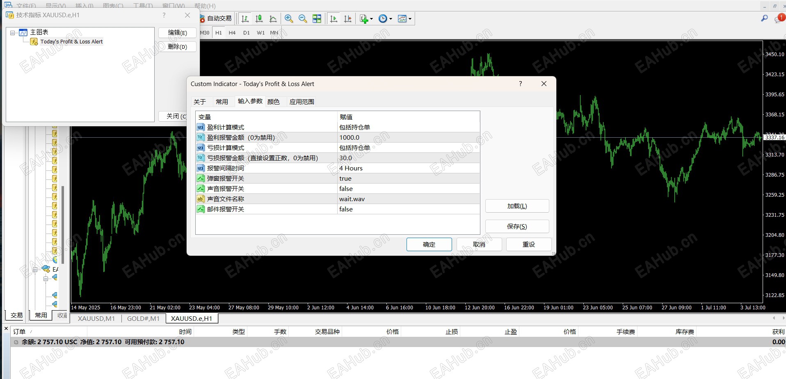Switch to the 输入参数 tab
This screenshot has height=379, width=786.
250,101
